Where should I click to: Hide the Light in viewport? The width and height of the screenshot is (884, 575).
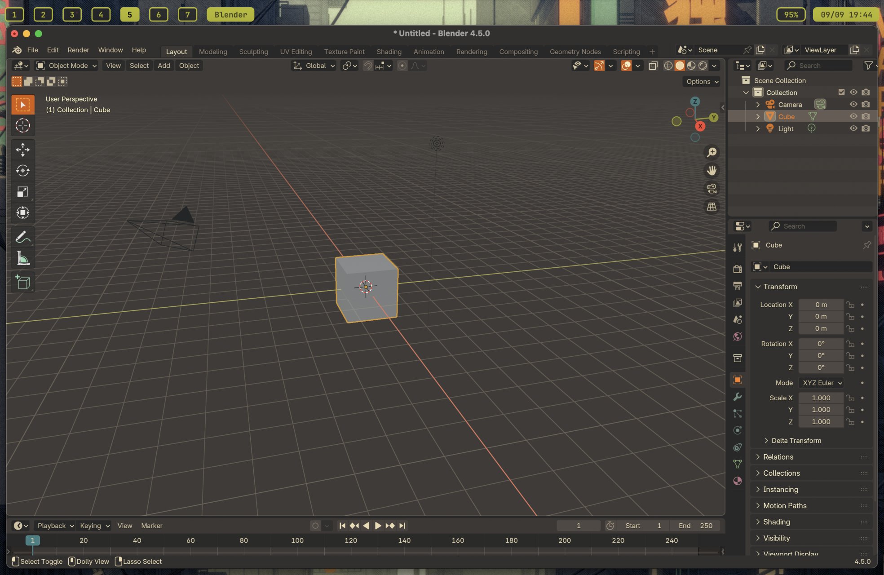click(853, 128)
